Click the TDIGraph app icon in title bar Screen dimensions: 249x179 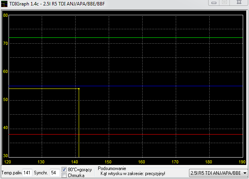pos(4,4)
